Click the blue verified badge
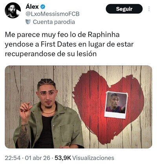 pyautogui.click(x=43, y=7)
